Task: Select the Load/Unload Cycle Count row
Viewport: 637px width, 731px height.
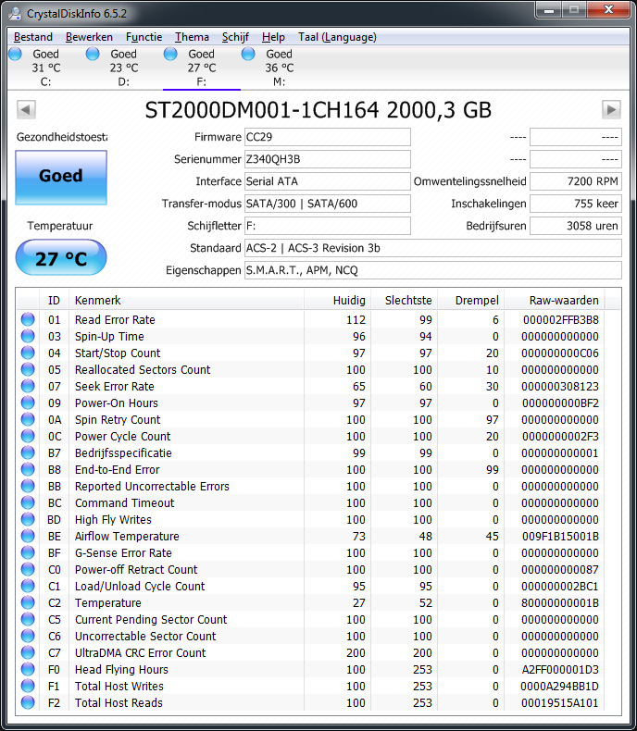Action: (311, 586)
